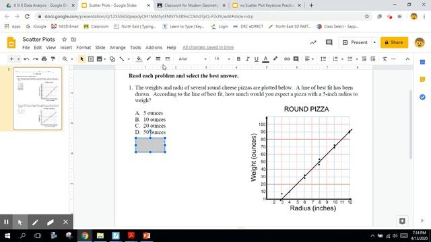Select the Line tool
Viewport: 431px width, 242px height.
[122, 59]
